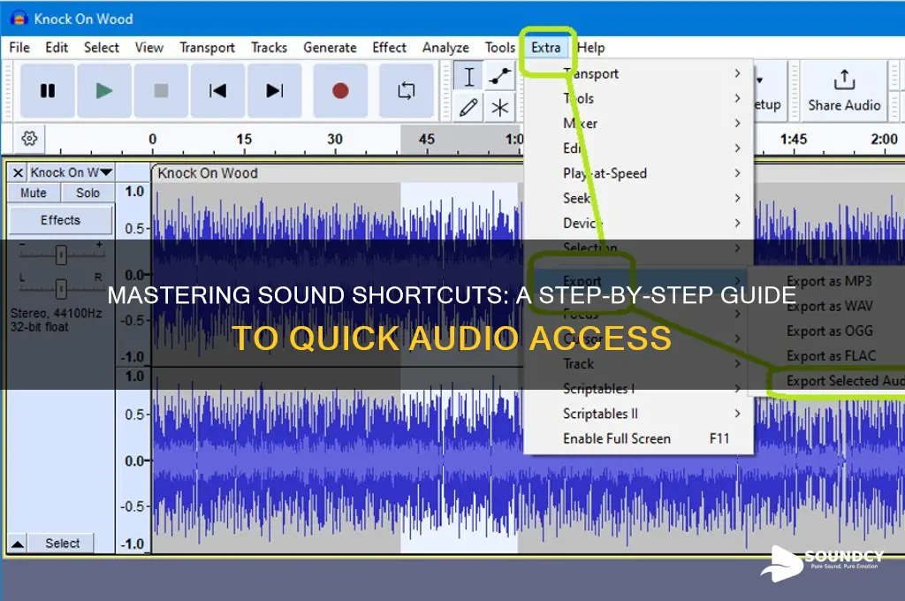Click the 15 mark on the timeline ruler
This screenshot has width=905, height=601.
point(244,139)
